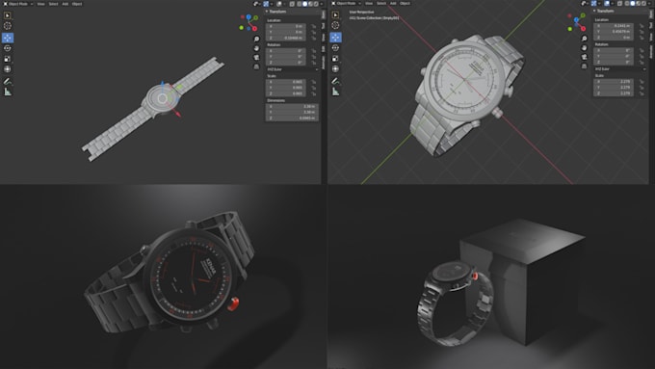Select the Annotate tool in left viewport
The width and height of the screenshot is (655, 369).
point(8,81)
